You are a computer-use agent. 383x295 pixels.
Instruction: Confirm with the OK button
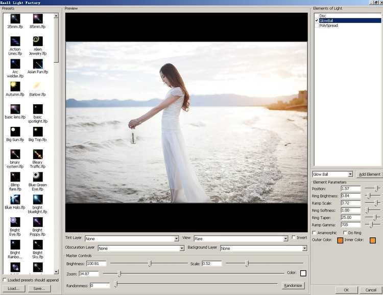[x=346, y=290]
